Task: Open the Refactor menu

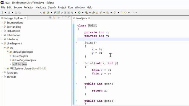Action: click(29, 7)
